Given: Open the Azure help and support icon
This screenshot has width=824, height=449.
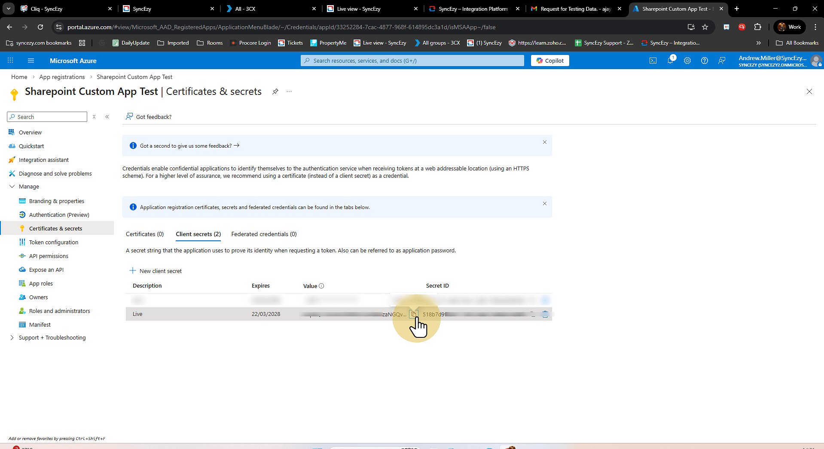Looking at the screenshot, I should [704, 61].
